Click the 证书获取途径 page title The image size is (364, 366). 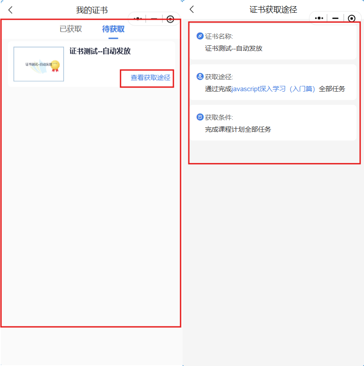pyautogui.click(x=273, y=10)
